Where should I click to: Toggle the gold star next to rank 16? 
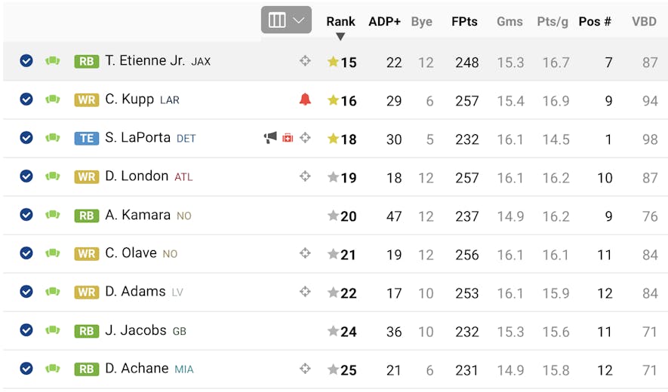coord(333,100)
